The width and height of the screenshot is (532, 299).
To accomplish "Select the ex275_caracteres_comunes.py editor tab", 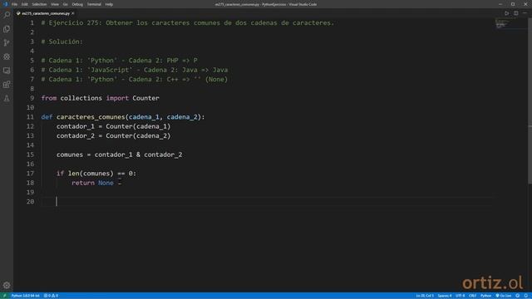I will click(x=46, y=13).
